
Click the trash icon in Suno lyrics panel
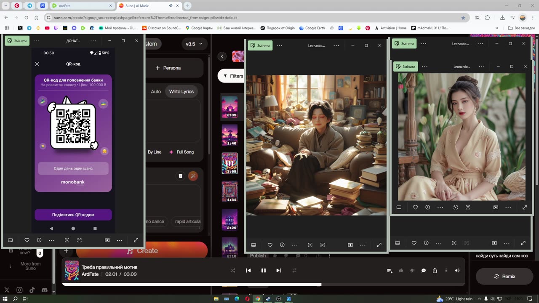pyautogui.click(x=181, y=176)
